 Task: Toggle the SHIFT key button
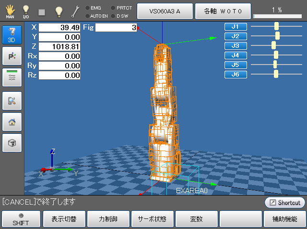[21, 219]
